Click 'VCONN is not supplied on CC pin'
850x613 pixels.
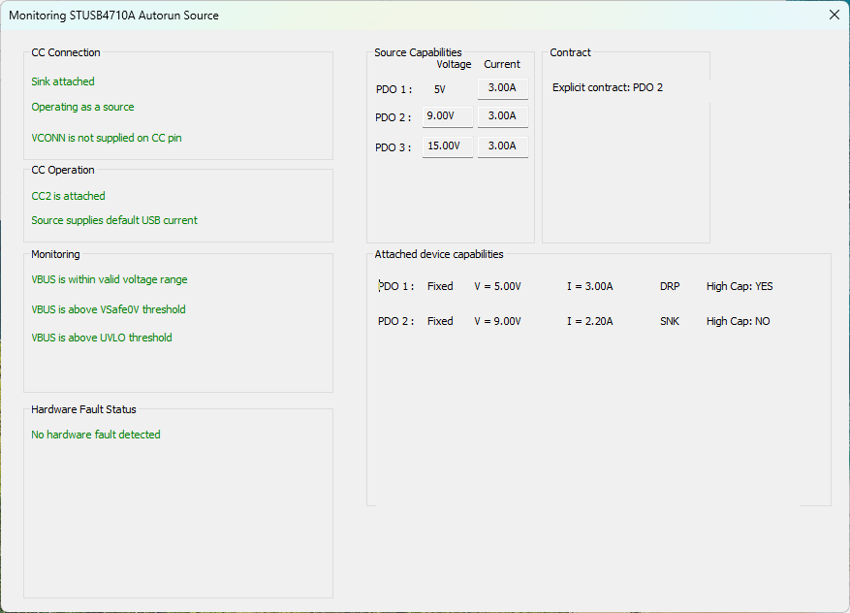[x=107, y=138]
